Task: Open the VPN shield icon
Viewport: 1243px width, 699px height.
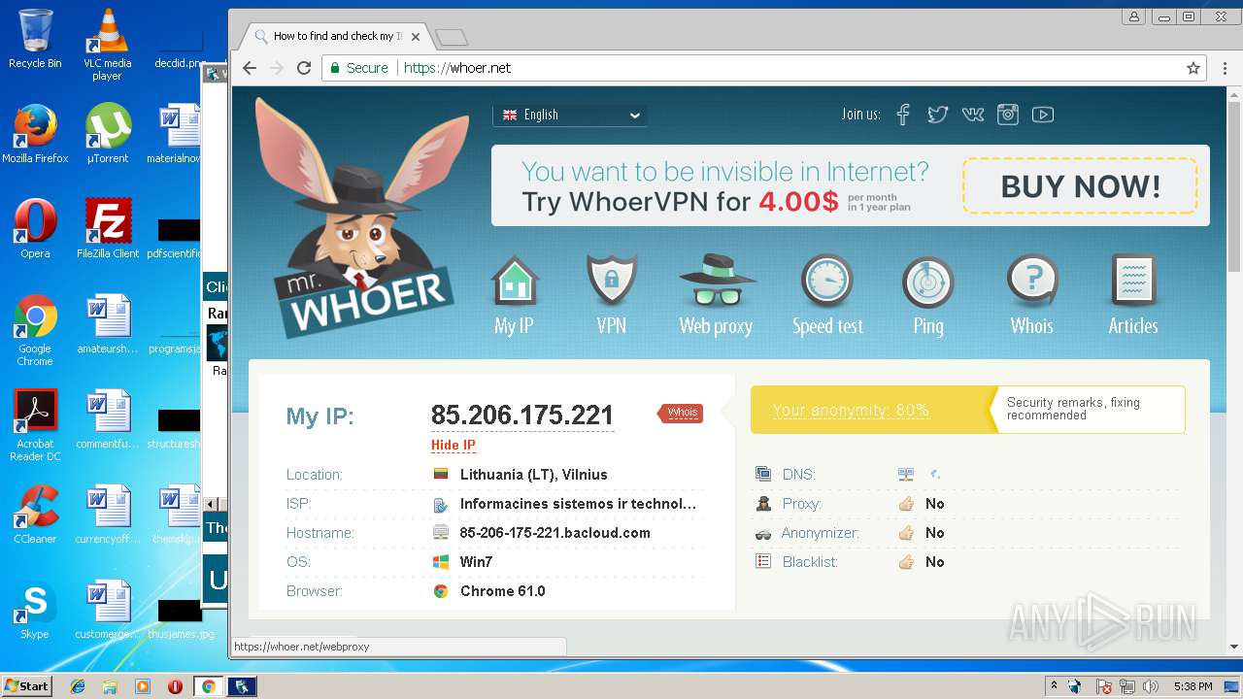Action: [612, 282]
